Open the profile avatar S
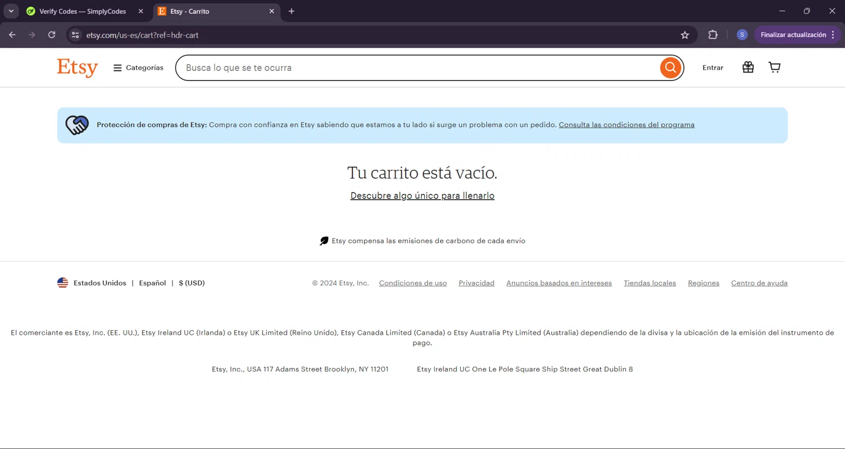The width and height of the screenshot is (845, 449). tap(742, 35)
